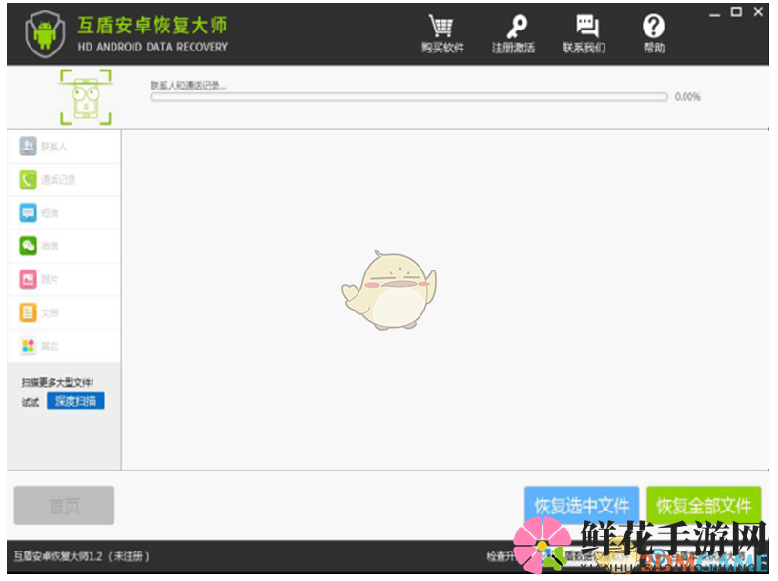Open the question mark help icon
This screenshot has width=778, height=581.
(x=653, y=26)
